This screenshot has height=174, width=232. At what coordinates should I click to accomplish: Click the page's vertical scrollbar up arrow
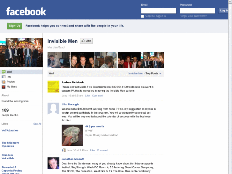(230, 2)
